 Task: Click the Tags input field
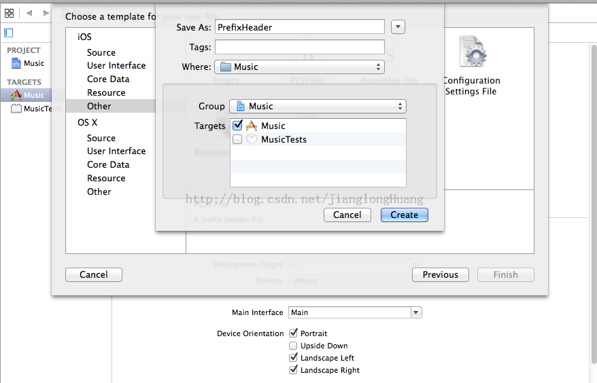pos(300,47)
